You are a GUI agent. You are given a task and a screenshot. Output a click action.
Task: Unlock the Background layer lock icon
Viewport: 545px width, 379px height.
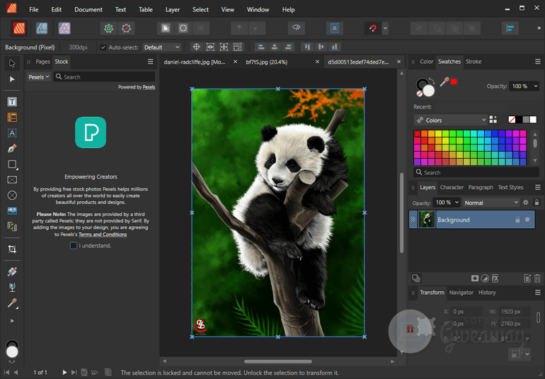517,220
